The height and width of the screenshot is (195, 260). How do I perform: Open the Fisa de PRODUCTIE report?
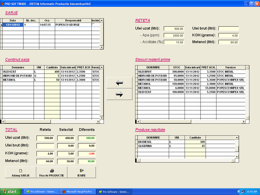(x=52, y=173)
